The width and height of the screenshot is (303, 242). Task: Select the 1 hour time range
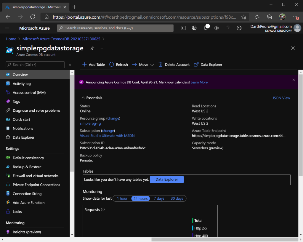pyautogui.click(x=122, y=198)
